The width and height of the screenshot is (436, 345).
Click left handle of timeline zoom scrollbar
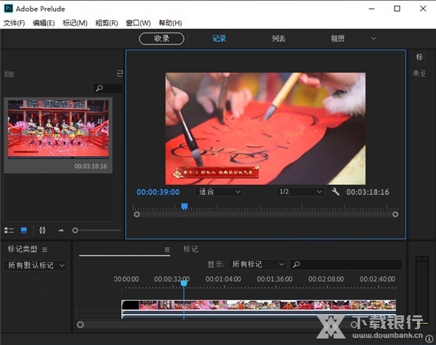point(80,325)
